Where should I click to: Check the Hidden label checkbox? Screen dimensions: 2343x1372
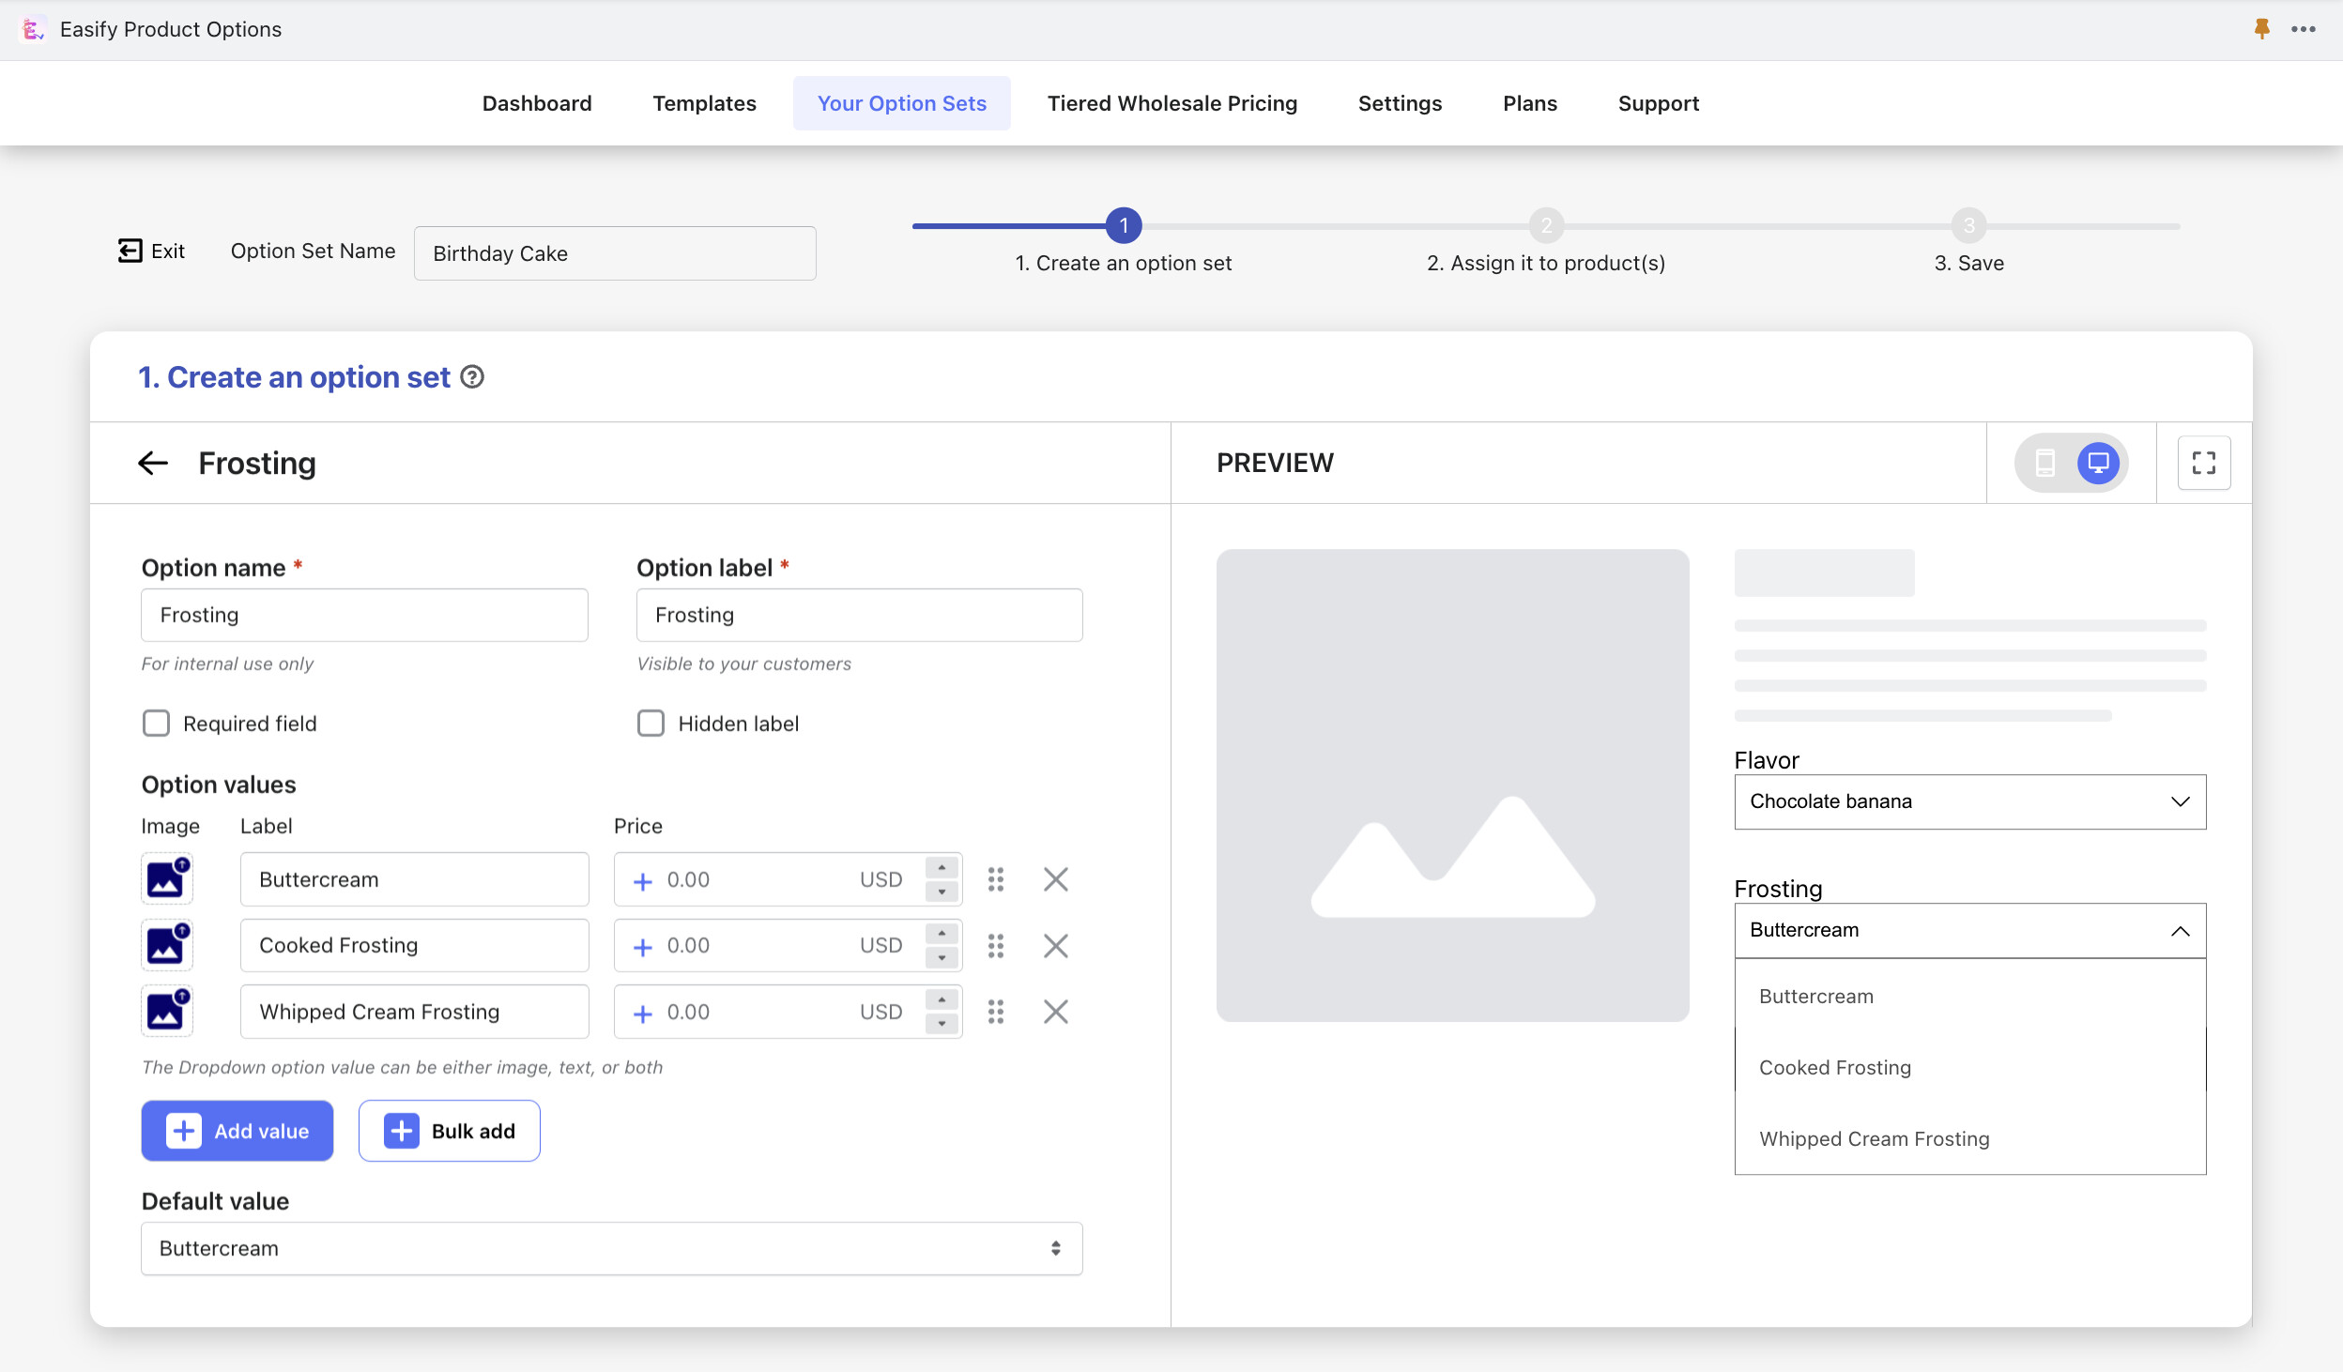click(651, 724)
